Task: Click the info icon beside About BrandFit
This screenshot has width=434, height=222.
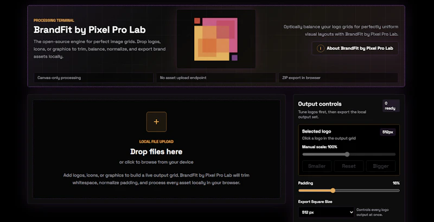Action: tap(320, 48)
